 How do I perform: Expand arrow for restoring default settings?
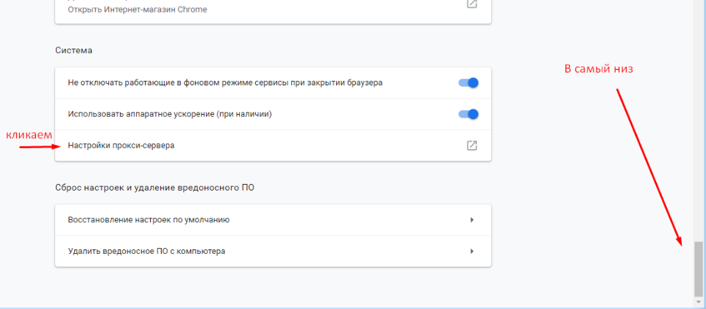[x=471, y=220]
